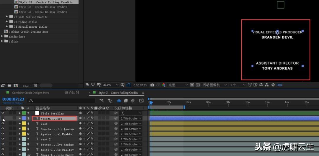Delete selected item with trash icon

click(x=36, y=85)
